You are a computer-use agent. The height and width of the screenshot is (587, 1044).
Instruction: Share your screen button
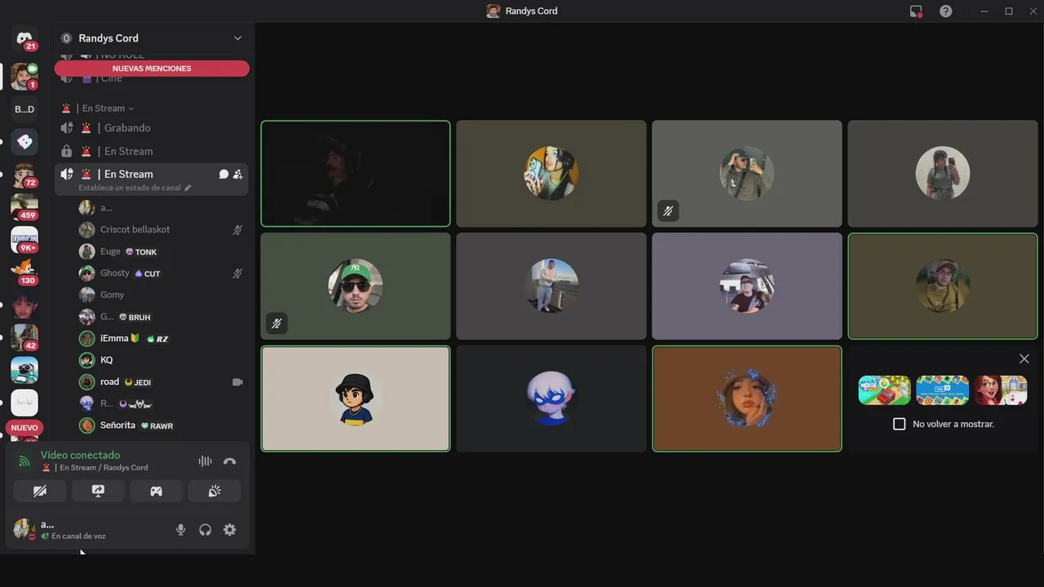98,491
